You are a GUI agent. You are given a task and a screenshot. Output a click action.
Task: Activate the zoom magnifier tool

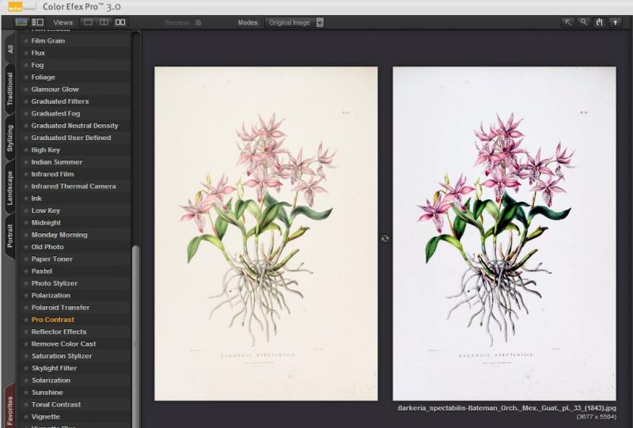pos(584,22)
